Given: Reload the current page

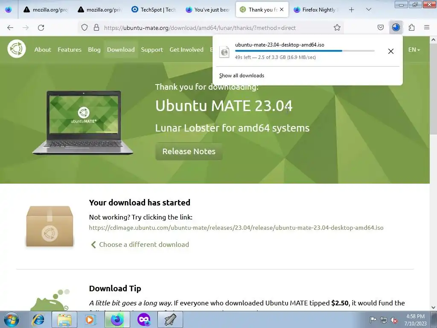Looking at the screenshot, I should (x=41, y=28).
